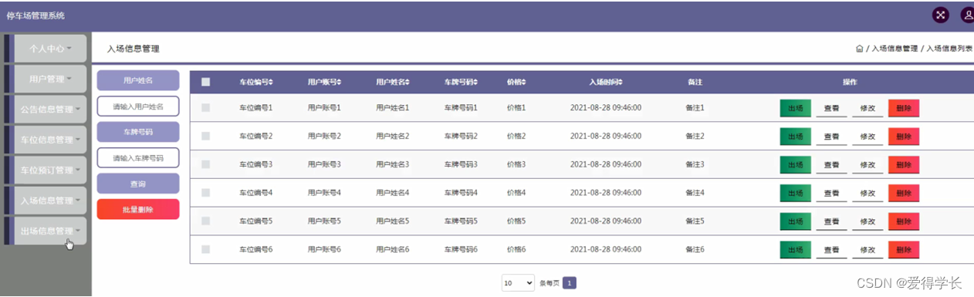974x297 pixels.
Task: Click 出场 button in 车位编号3 row
Action: [x=795, y=164]
